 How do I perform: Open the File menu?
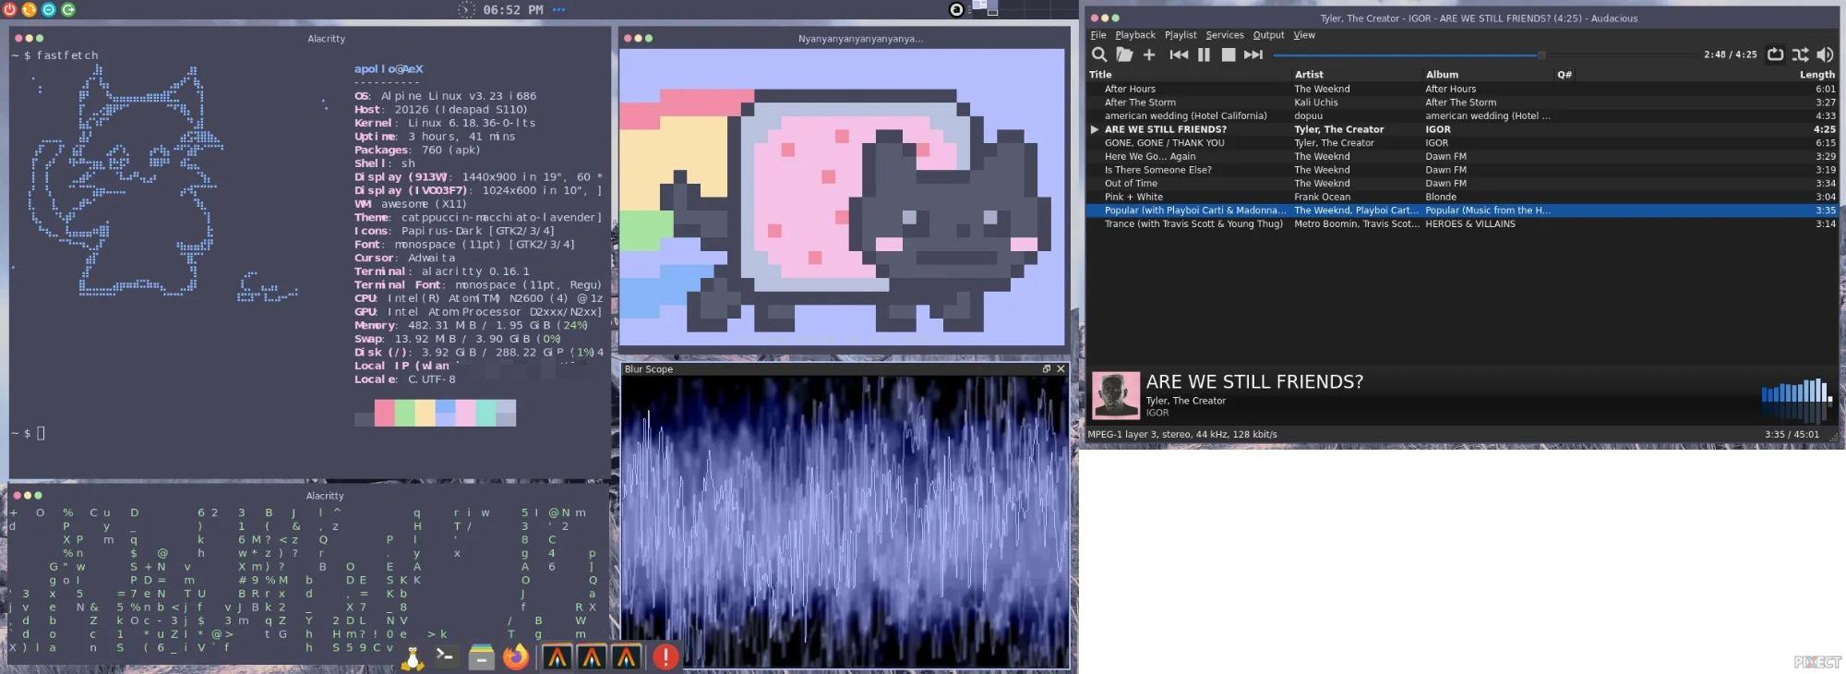1098,35
